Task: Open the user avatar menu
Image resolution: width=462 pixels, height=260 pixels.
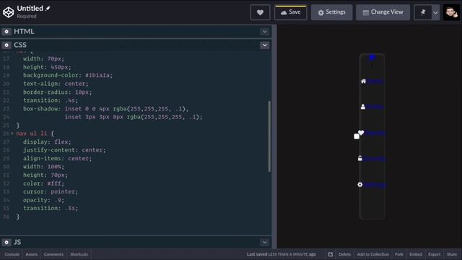Action: tap(451, 12)
